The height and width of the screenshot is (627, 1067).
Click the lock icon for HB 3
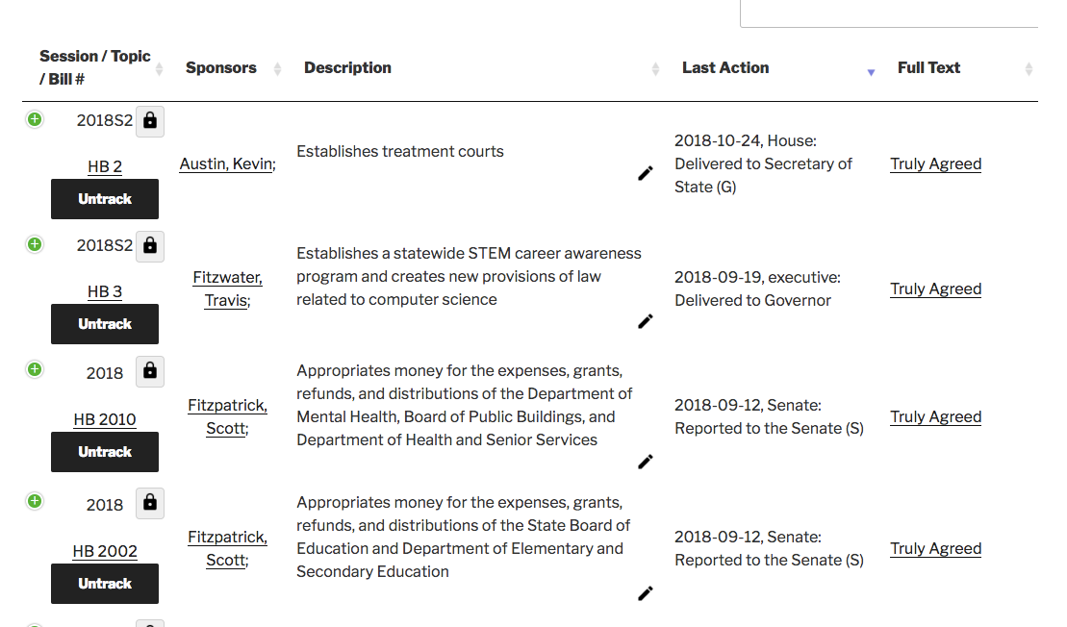click(x=150, y=246)
